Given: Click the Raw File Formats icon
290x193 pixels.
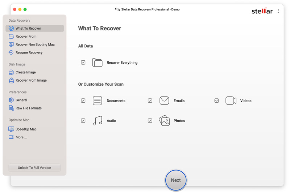Looking at the screenshot, I should (11, 108).
